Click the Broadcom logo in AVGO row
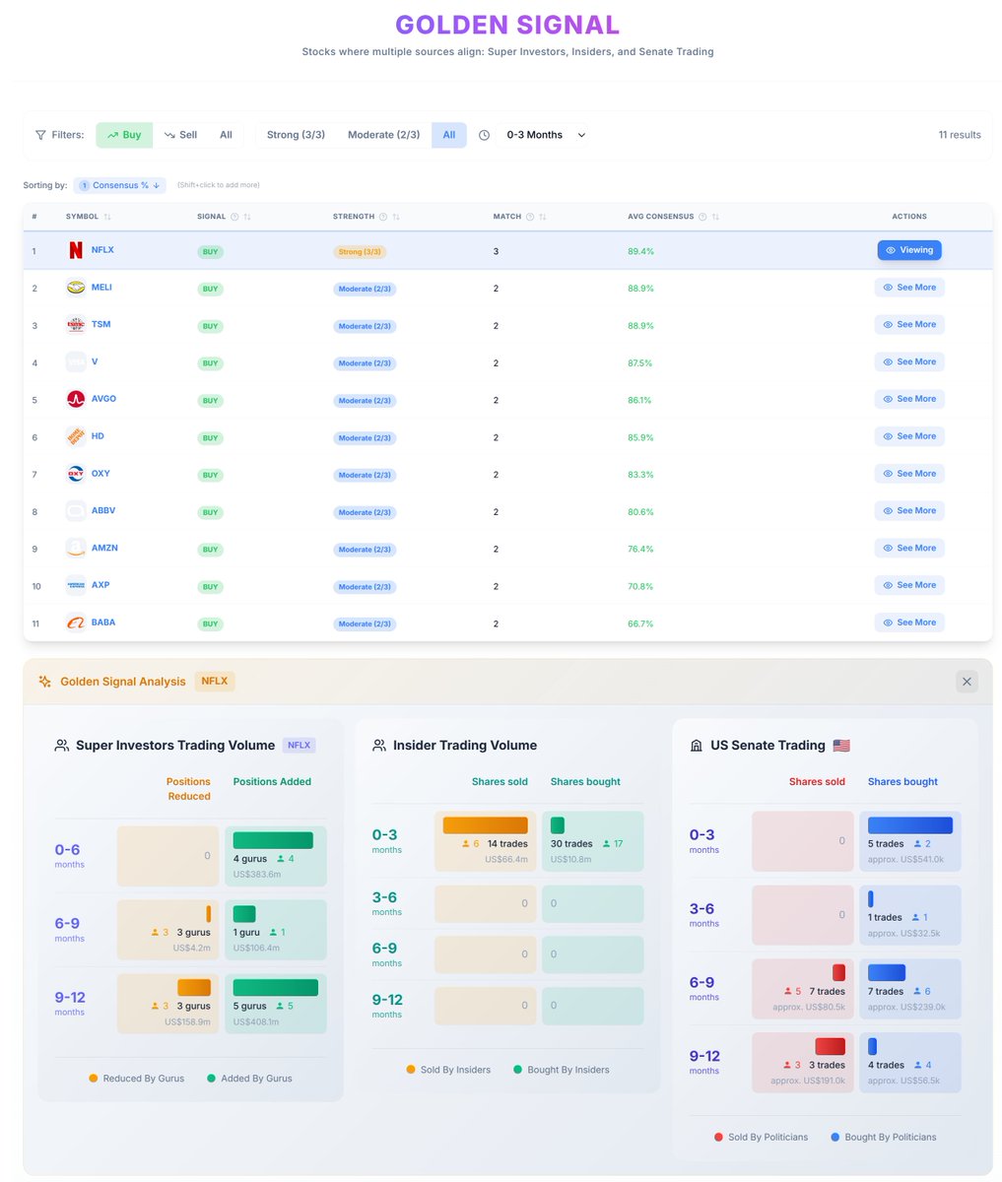This screenshot has height=1182, width=1002. coord(76,399)
